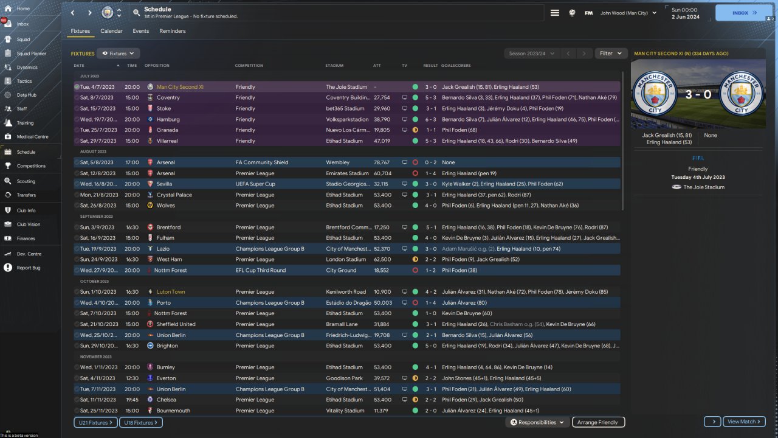This screenshot has width=778, height=438.
Task: Open The Joie Stadium link in the match panel
Action: point(704,187)
